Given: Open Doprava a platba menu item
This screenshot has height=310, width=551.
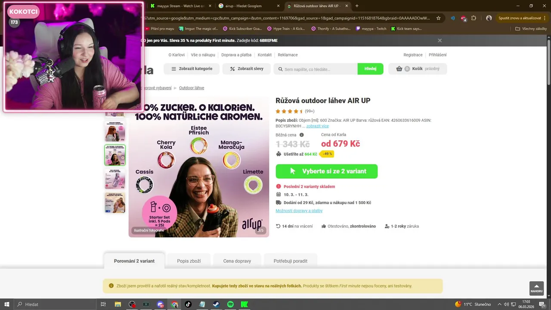Looking at the screenshot, I should [x=236, y=55].
